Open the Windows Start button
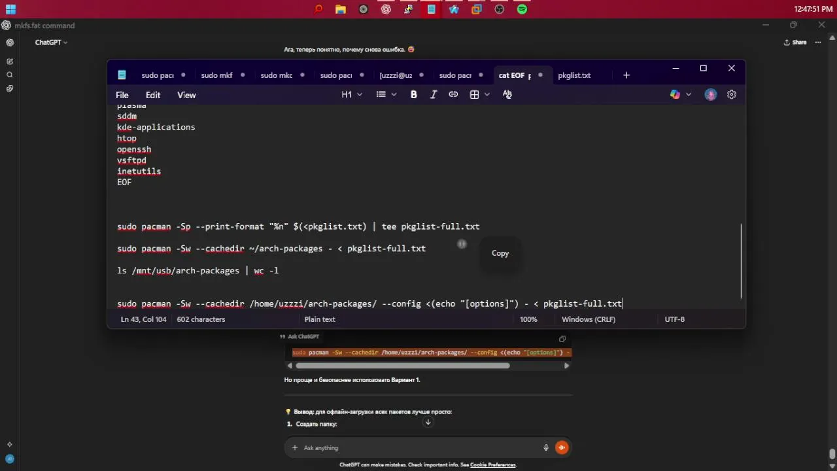The image size is (837, 471). coord(10,9)
